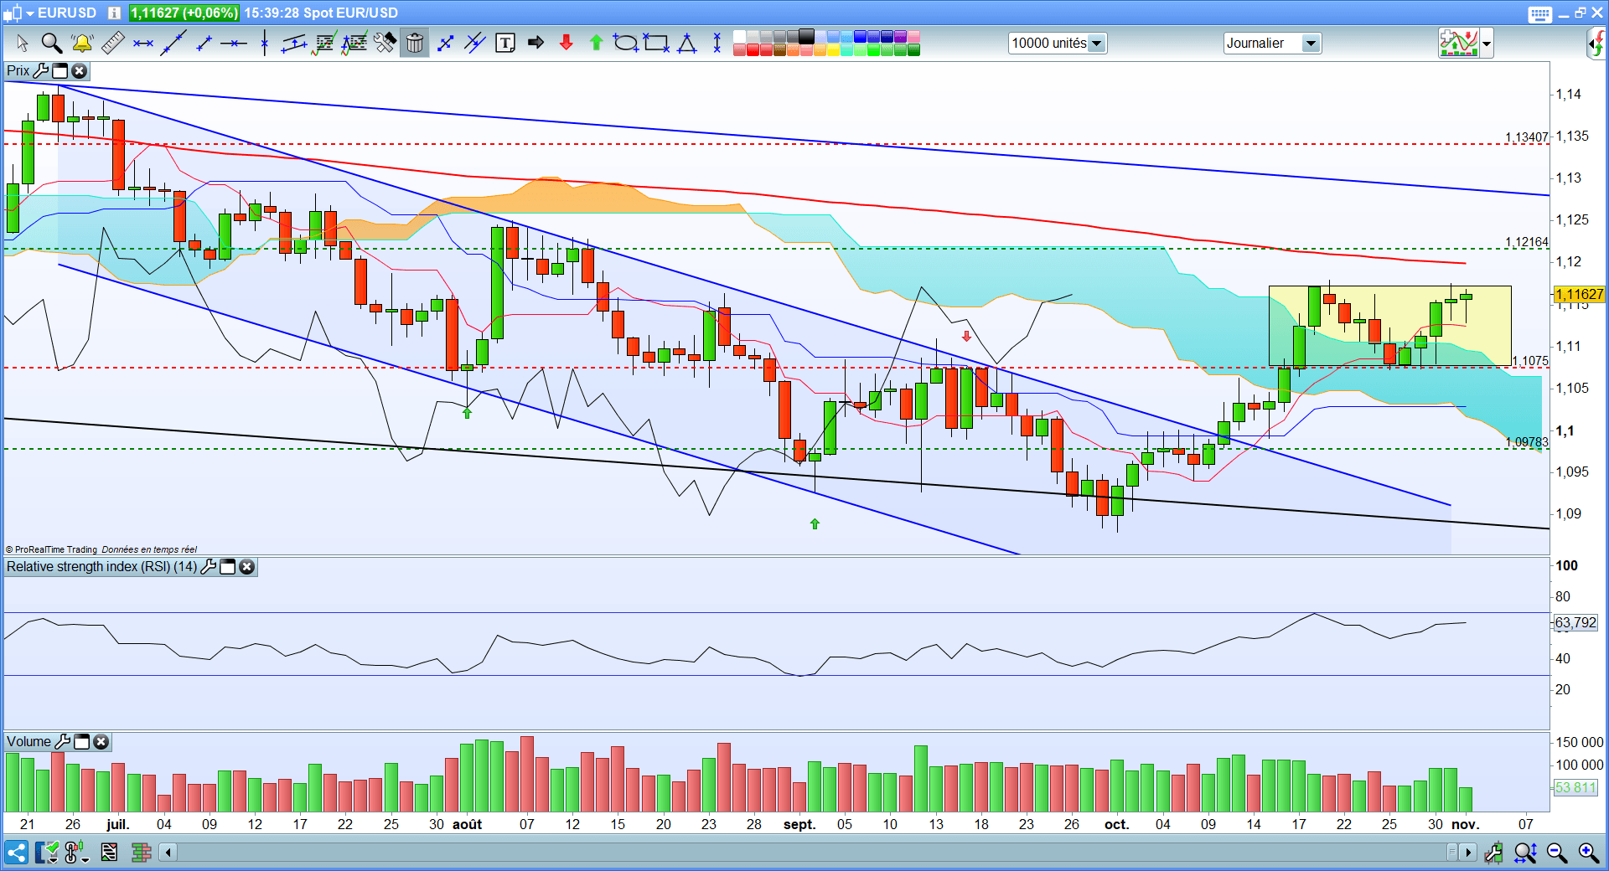Image resolution: width=1609 pixels, height=871 pixels.
Task: Select the green up arrow marker tool
Action: pos(597,43)
